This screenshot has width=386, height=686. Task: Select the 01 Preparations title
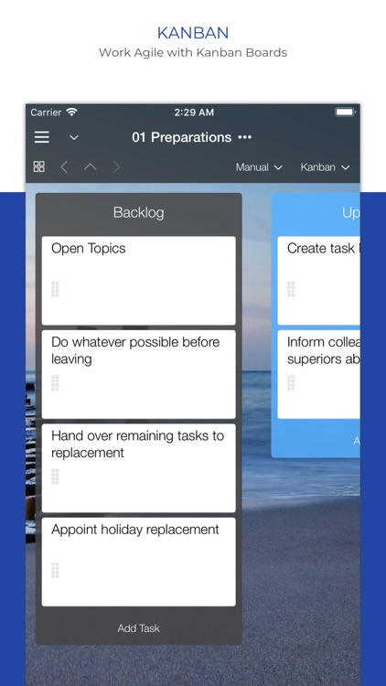coord(182,137)
